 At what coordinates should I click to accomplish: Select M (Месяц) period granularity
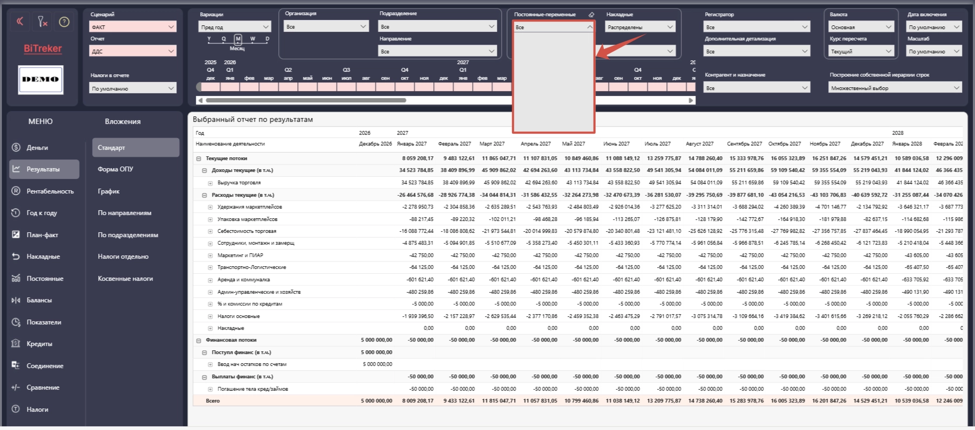[238, 39]
